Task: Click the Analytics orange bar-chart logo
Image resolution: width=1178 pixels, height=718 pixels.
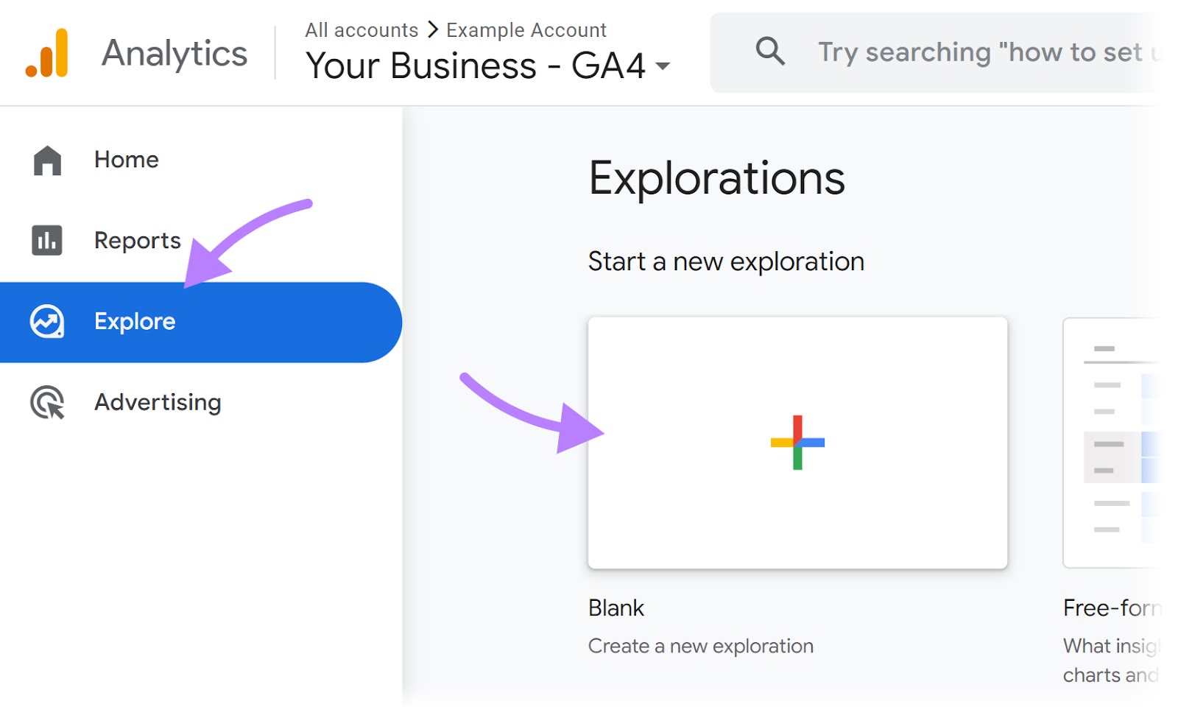Action: pyautogui.click(x=46, y=52)
